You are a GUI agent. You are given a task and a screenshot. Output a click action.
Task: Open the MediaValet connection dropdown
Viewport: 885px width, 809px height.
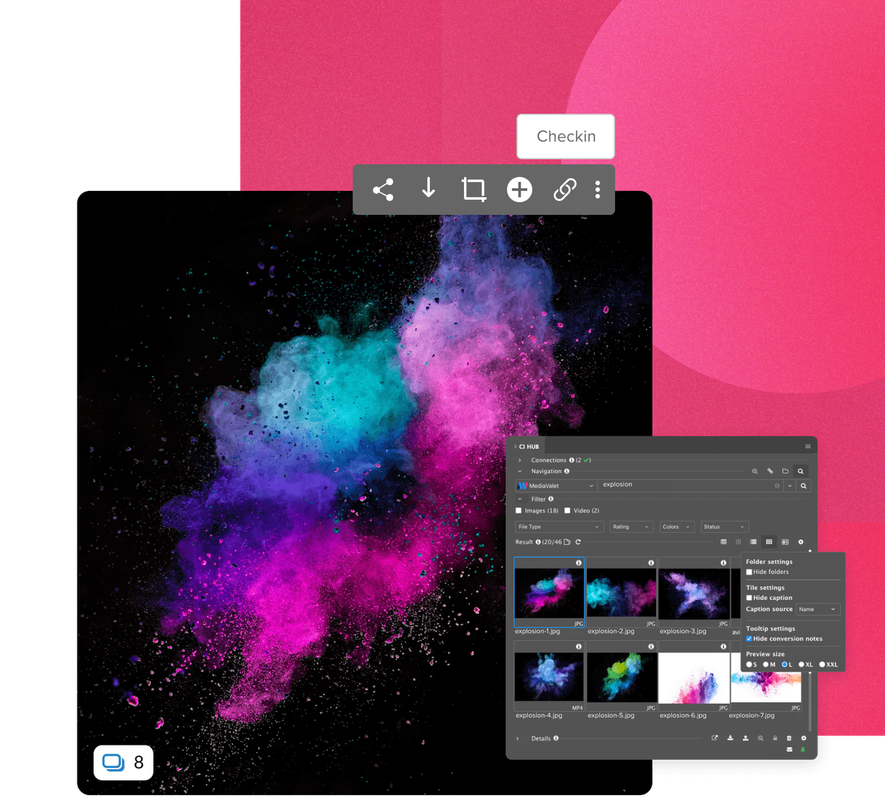click(x=591, y=485)
